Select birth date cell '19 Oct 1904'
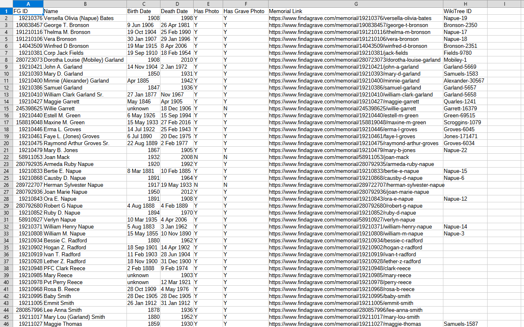 click(x=143, y=32)
